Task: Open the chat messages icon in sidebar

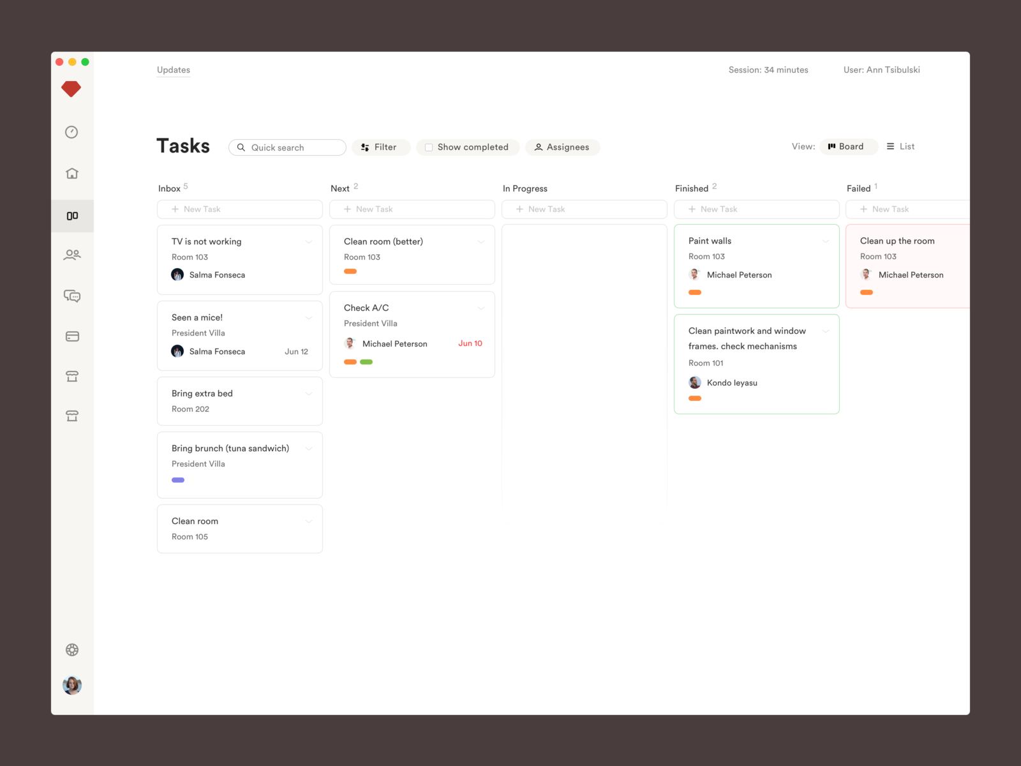Action: point(72,296)
